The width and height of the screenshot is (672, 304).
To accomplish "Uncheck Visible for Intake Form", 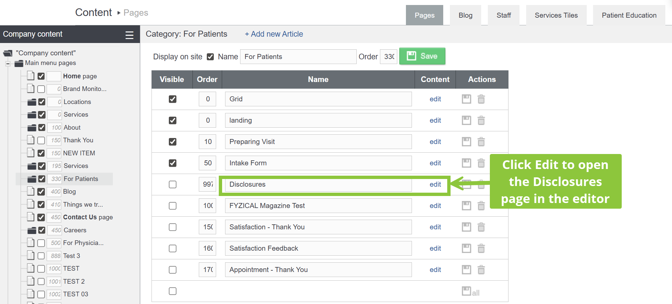I will pos(172,163).
